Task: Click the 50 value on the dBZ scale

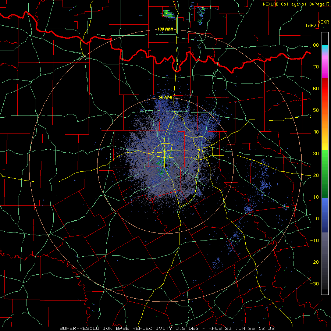Action: click(x=316, y=110)
